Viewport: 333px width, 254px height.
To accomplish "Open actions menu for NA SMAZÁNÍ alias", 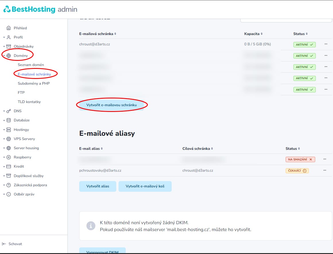I will pyautogui.click(x=325, y=159).
